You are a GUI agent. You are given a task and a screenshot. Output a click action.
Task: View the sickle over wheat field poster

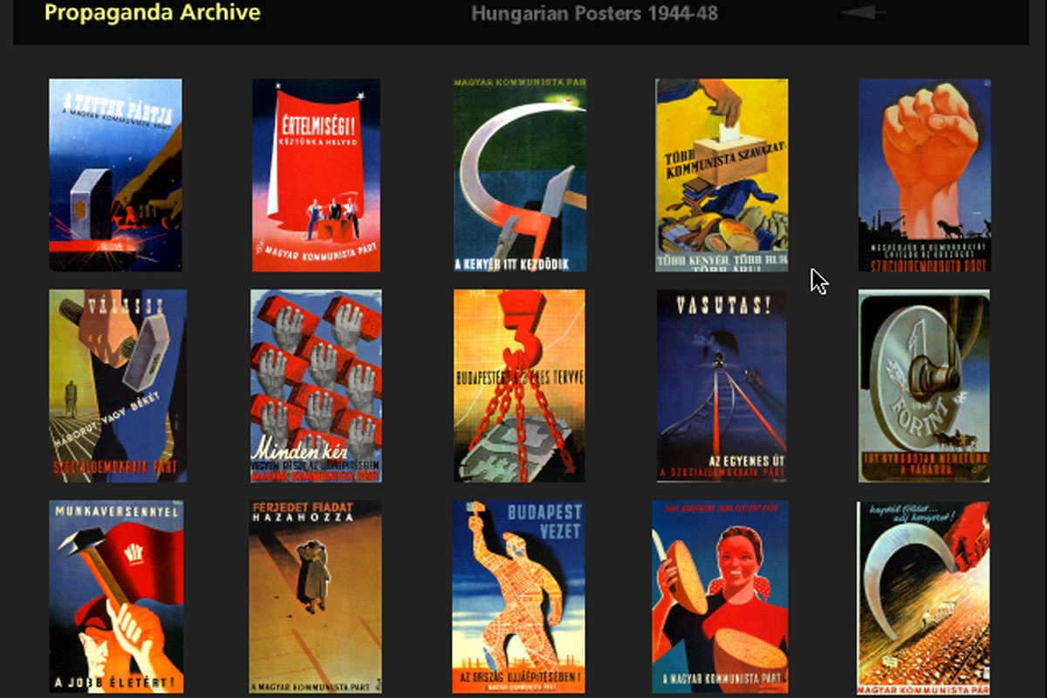(923, 597)
